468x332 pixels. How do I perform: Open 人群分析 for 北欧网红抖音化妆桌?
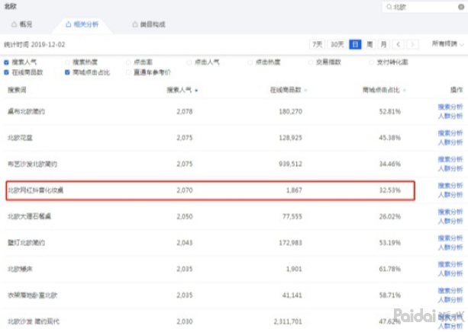click(450, 195)
